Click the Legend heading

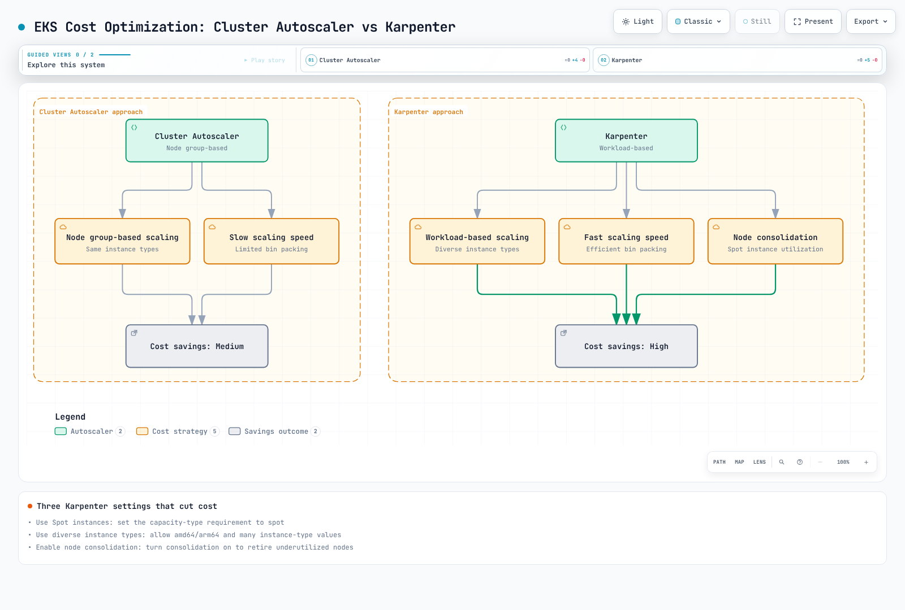[70, 417]
